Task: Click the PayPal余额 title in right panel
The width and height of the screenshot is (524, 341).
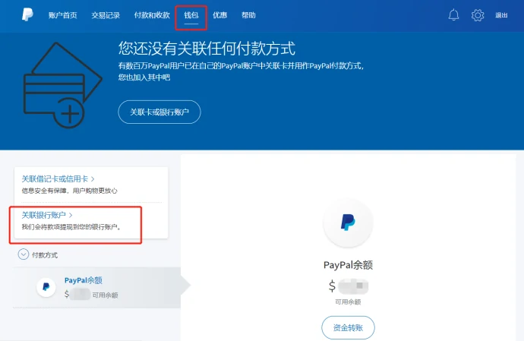Action: point(348,265)
